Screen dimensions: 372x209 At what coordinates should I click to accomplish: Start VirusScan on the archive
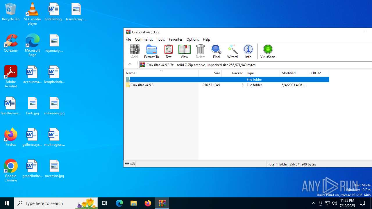tap(268, 51)
